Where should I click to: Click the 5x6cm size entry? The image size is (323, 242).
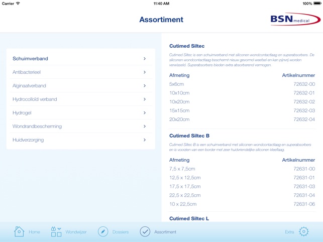pos(176,84)
